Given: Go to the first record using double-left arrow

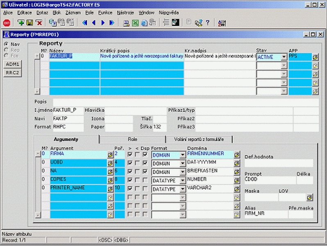Looking at the screenshot, I should [85, 23].
